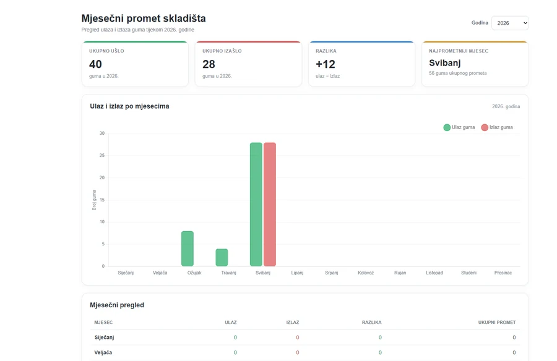The image size is (557, 361).
Task: Click the 2026. godina chart label
Action: (506, 106)
